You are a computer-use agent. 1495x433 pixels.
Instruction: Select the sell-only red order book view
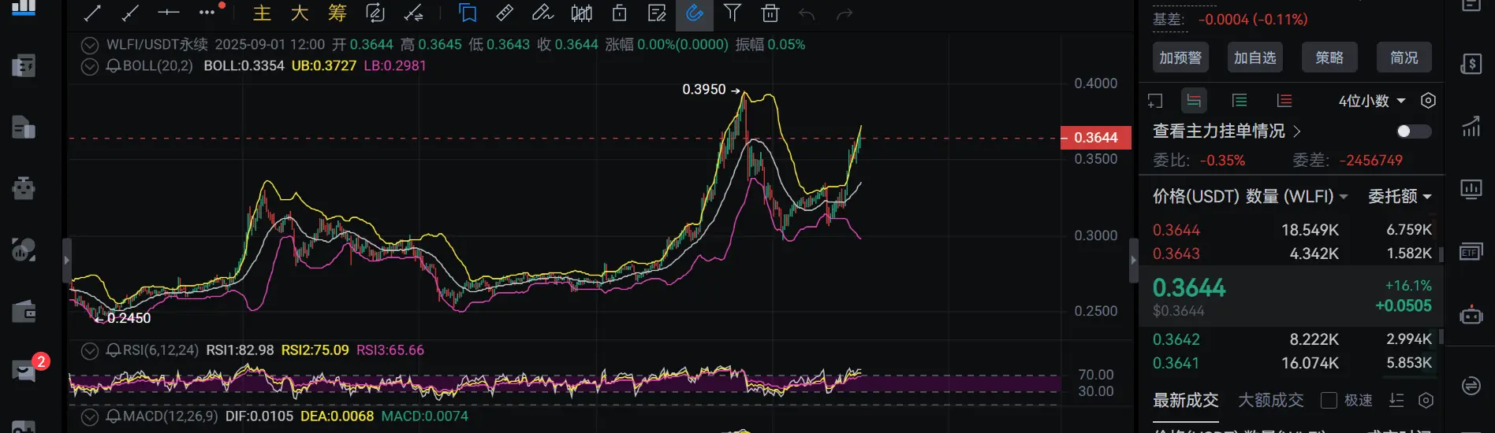pos(1284,101)
